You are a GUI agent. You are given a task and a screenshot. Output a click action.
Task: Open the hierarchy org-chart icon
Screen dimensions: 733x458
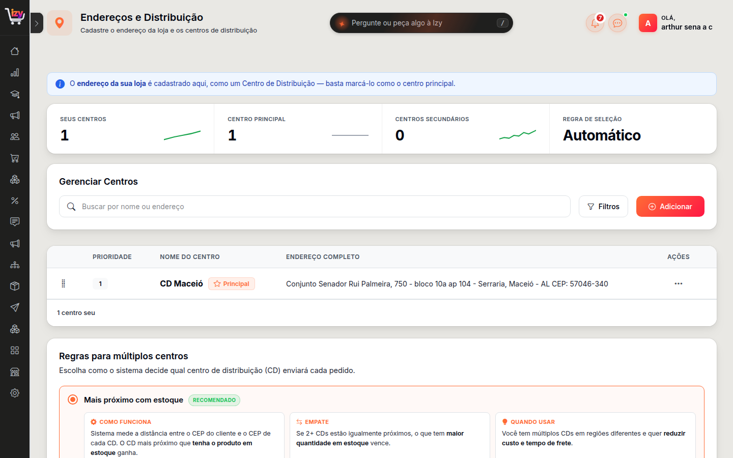point(15,265)
